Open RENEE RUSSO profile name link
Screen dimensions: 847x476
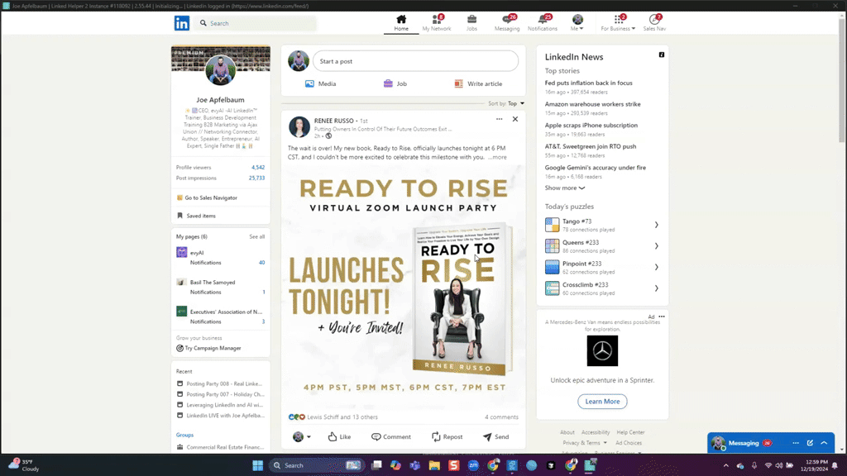click(334, 121)
